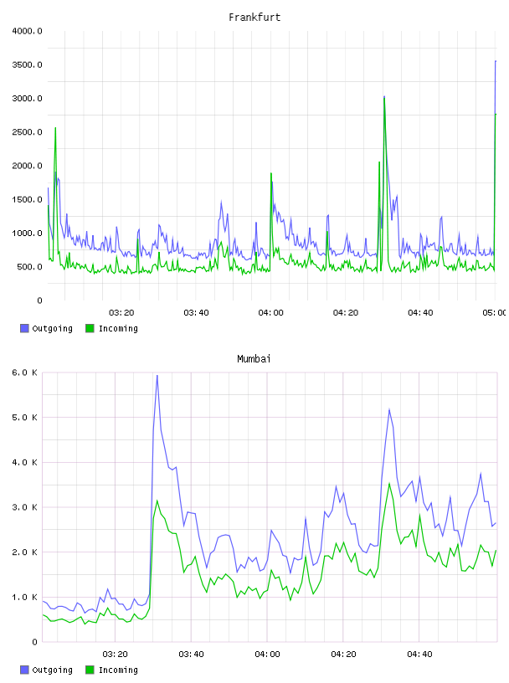Click the 500.0 y-axis label in Frankfurt chart

pyautogui.click(x=29, y=267)
